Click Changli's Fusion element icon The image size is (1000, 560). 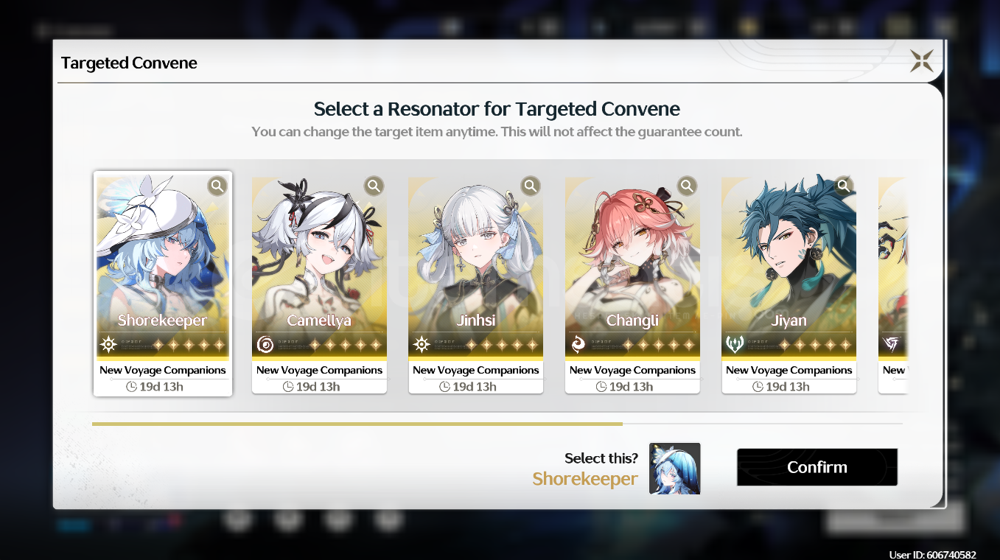point(578,344)
